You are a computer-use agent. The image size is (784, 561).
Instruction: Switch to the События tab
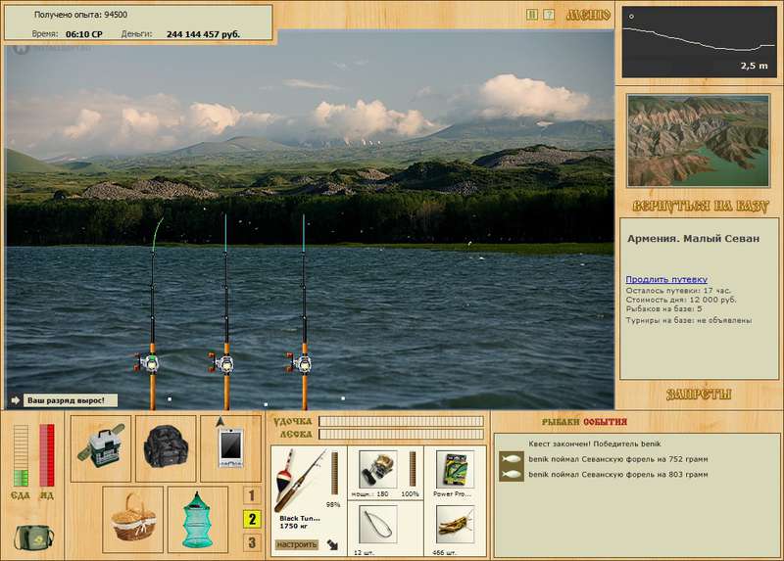[x=605, y=421]
